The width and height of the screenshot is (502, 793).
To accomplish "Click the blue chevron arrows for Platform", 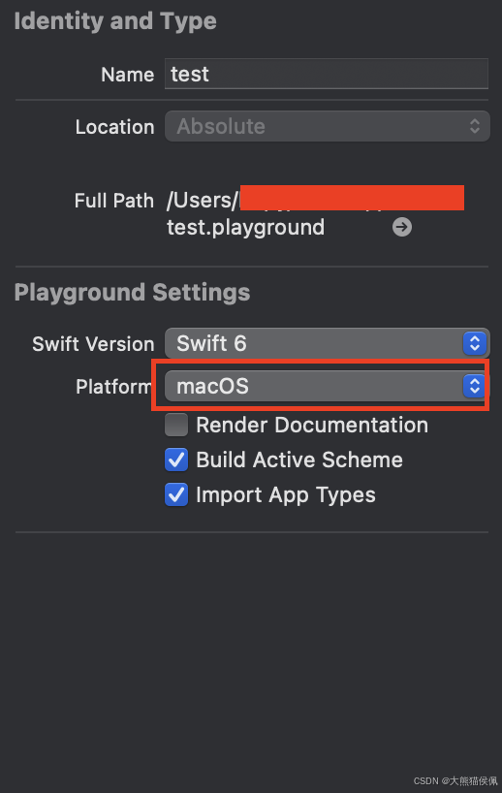I will tap(474, 387).
